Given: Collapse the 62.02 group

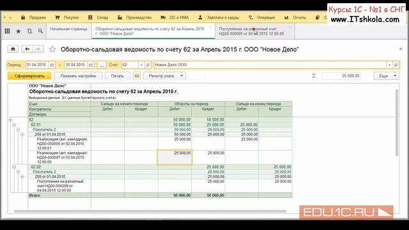Looking at the screenshot, I should point(14,167).
